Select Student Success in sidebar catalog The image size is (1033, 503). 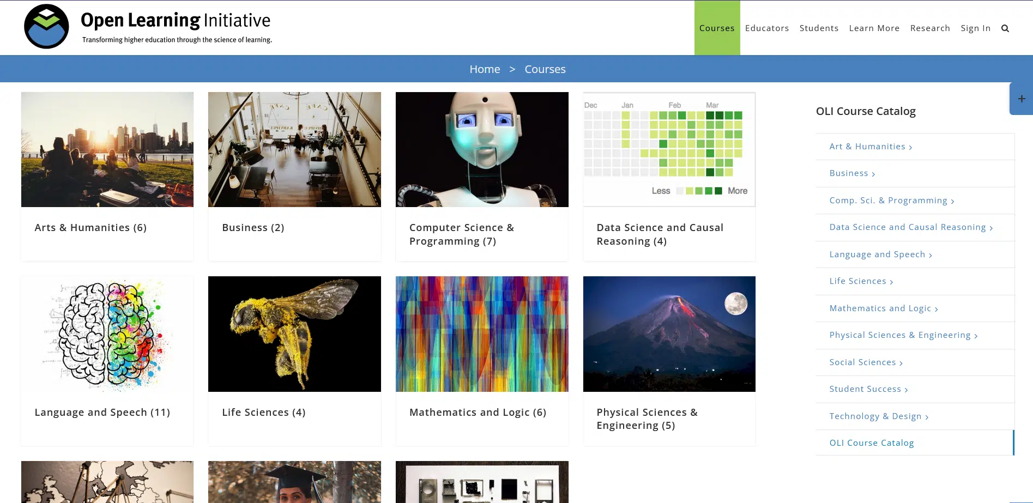(x=868, y=389)
